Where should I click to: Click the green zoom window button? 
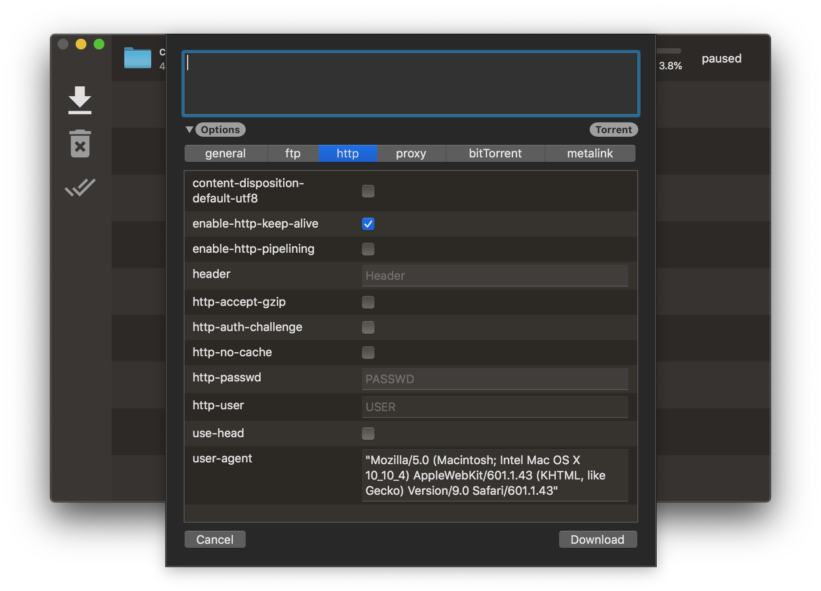pyautogui.click(x=99, y=44)
